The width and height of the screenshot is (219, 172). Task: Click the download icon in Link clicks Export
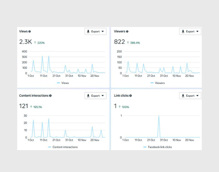pos(183,96)
